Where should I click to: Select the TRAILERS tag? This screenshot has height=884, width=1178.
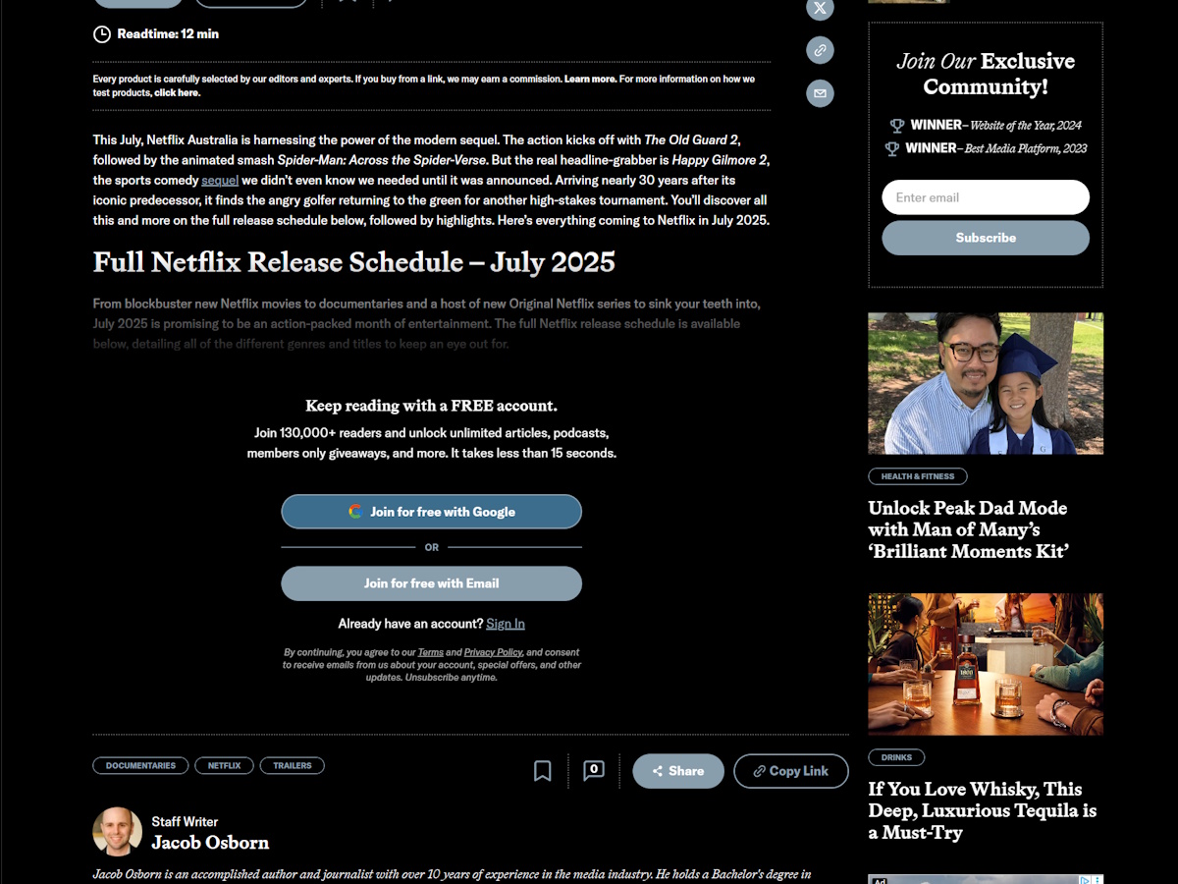pyautogui.click(x=293, y=765)
